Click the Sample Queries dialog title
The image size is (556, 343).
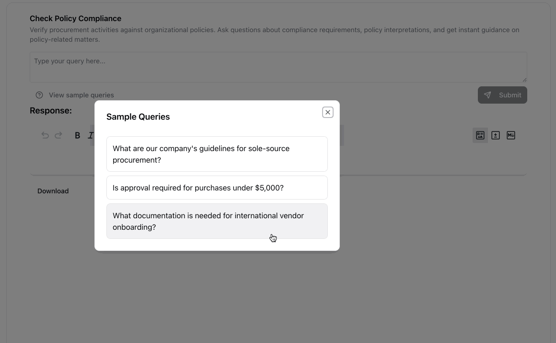click(138, 117)
